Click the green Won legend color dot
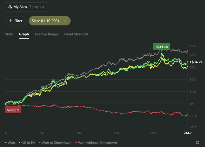This screenshot has width=205, height=147. pos(6,143)
